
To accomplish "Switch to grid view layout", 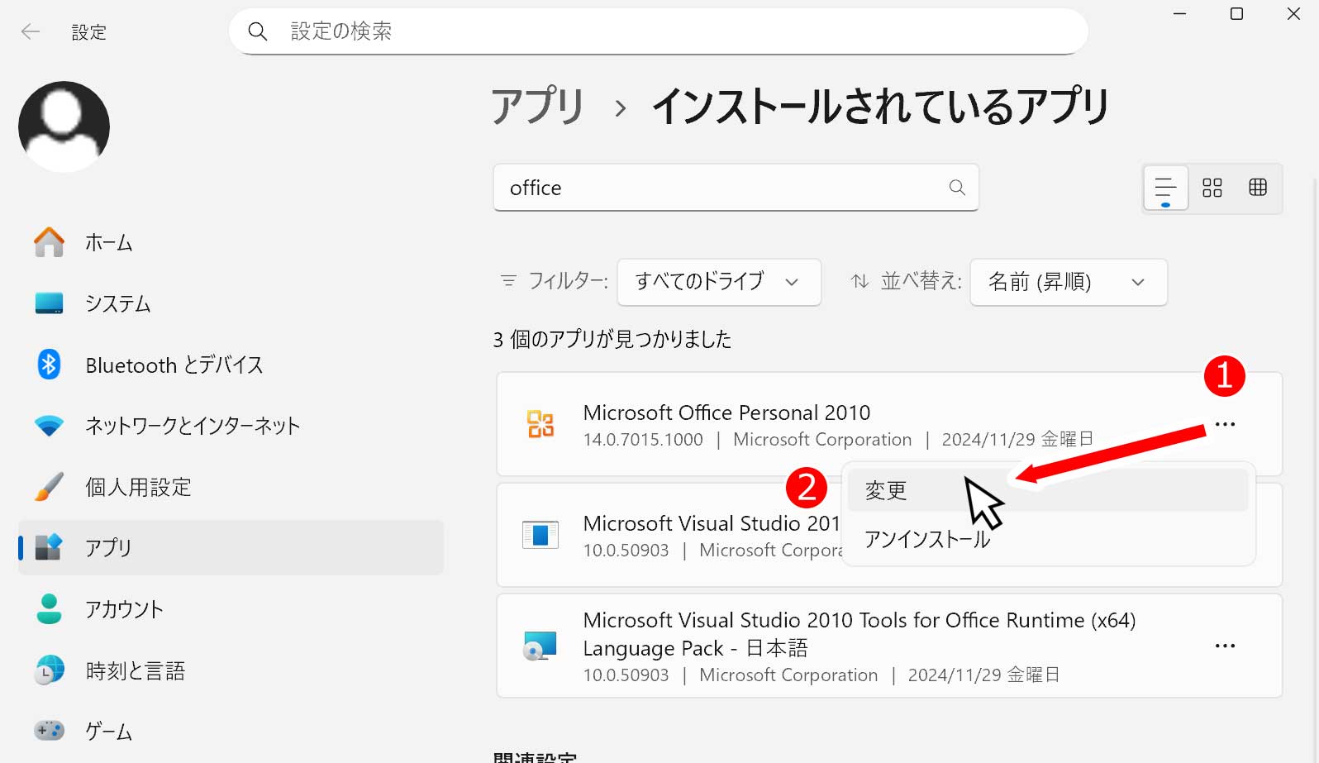I will 1212,188.
